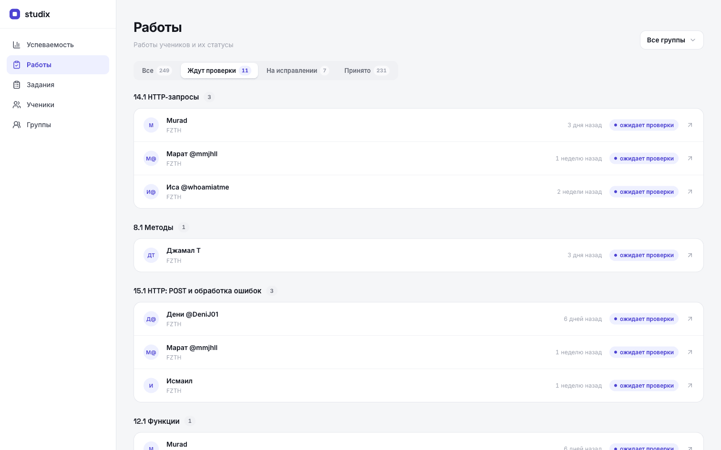Open Группы section in sidebar
Screen dimensions: 721x450
58,125
